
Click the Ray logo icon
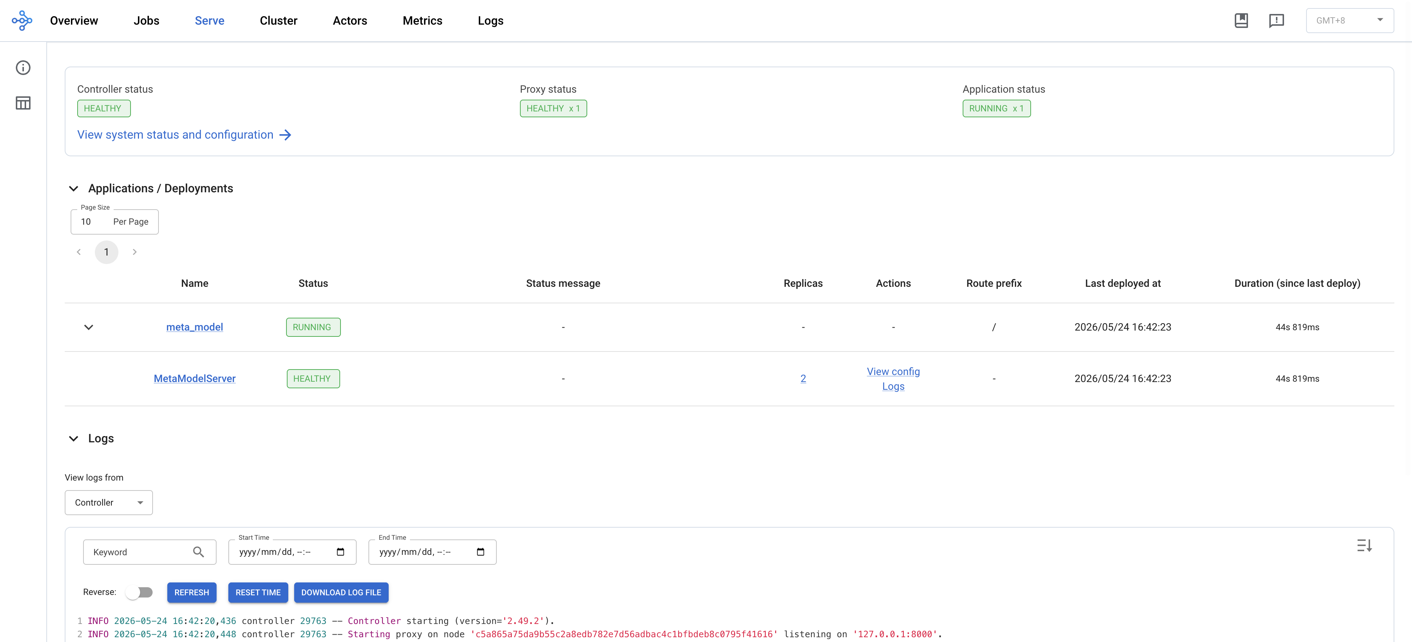[x=22, y=20]
